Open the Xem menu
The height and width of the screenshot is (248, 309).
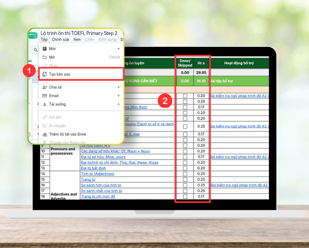pos(77,39)
